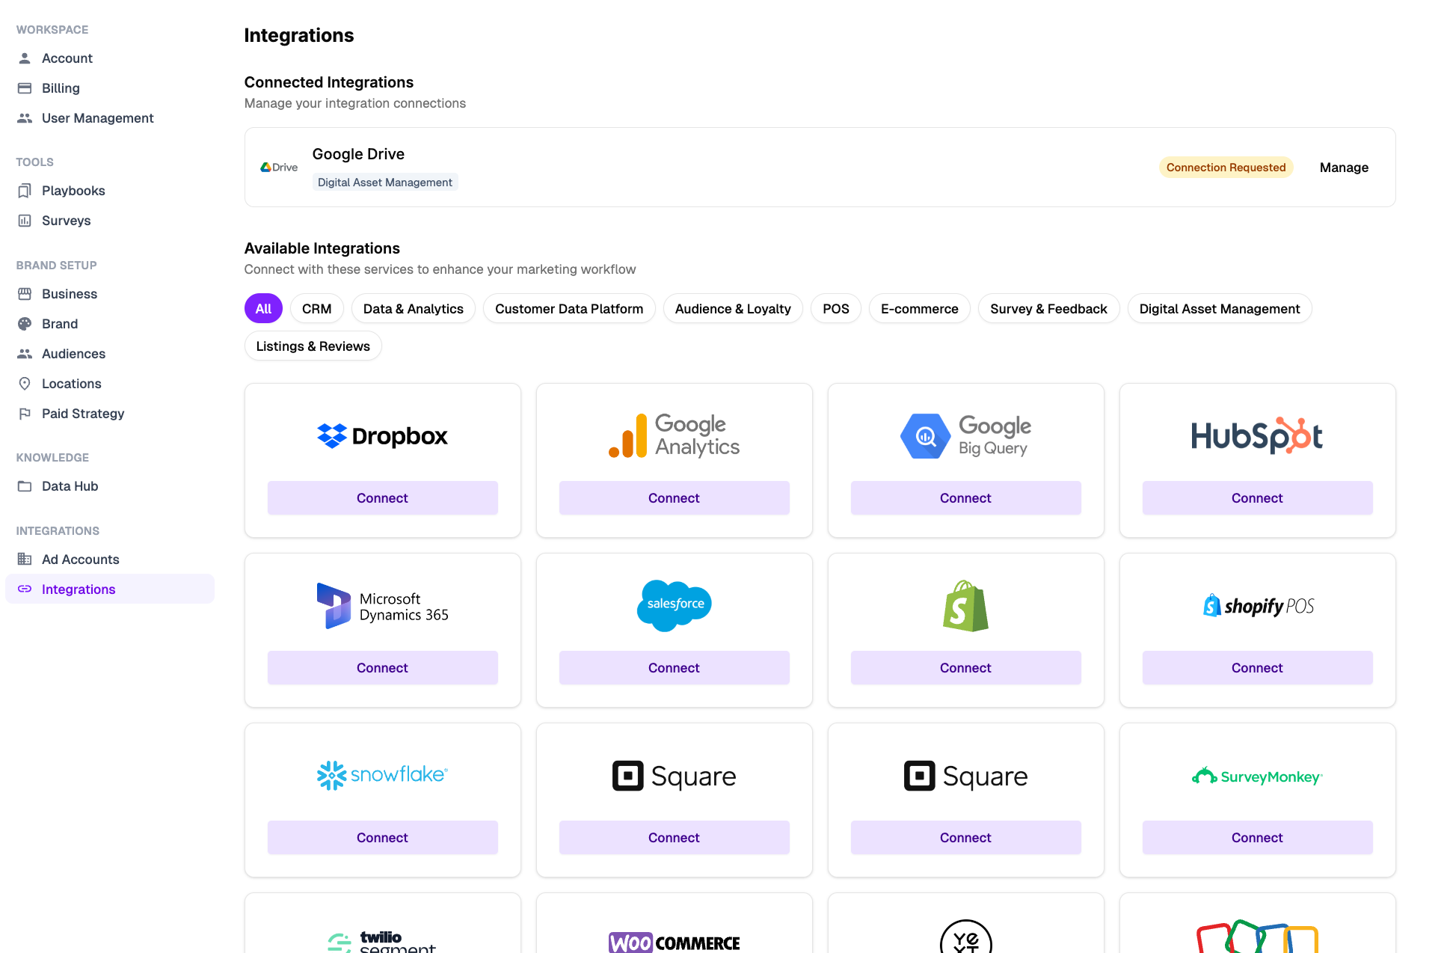The width and height of the screenshot is (1450, 953).
Task: Filter by Listings & Reviews
Action: 313,346
